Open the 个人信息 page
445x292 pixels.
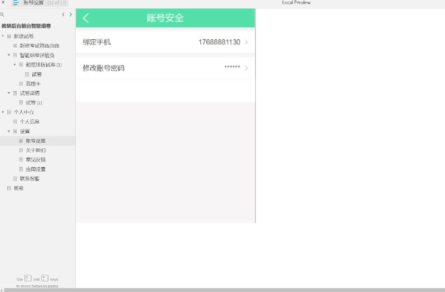(29, 122)
